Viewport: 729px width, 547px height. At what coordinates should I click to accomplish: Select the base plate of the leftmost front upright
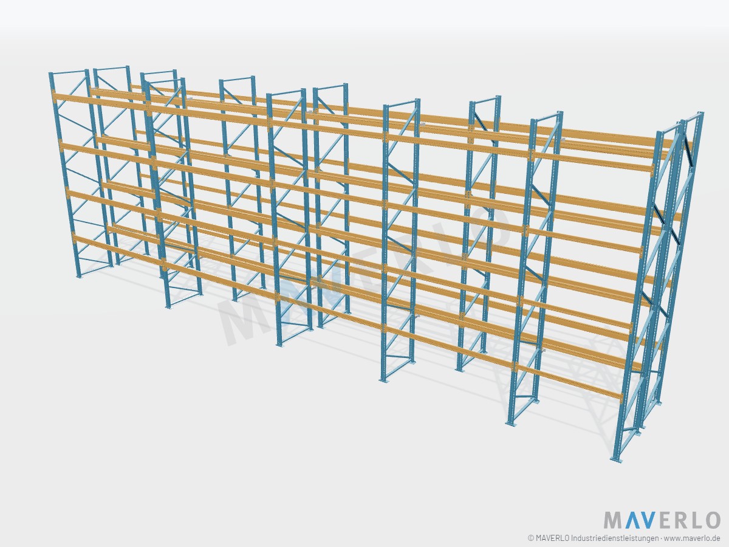click(x=79, y=277)
